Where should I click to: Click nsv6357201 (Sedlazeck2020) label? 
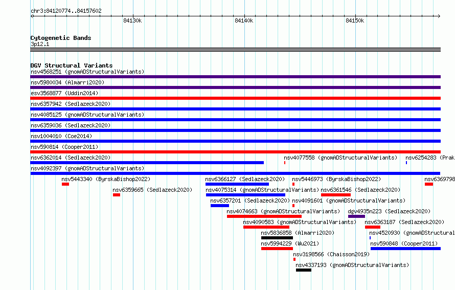coord(250,200)
